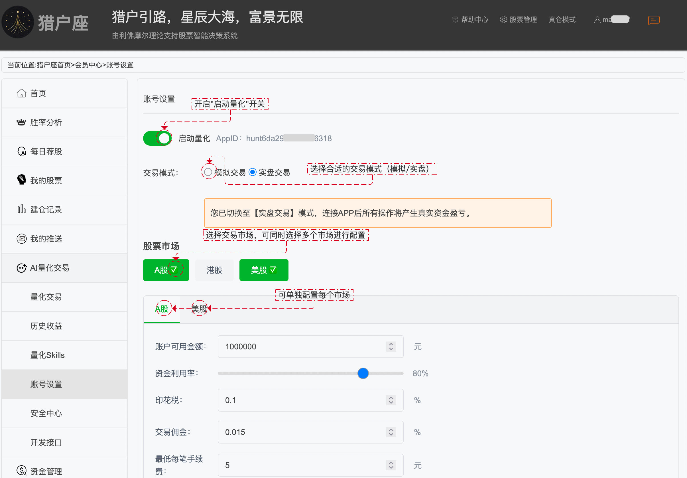
Task: Collapse the AI量化交易 menu group
Action: click(x=64, y=268)
